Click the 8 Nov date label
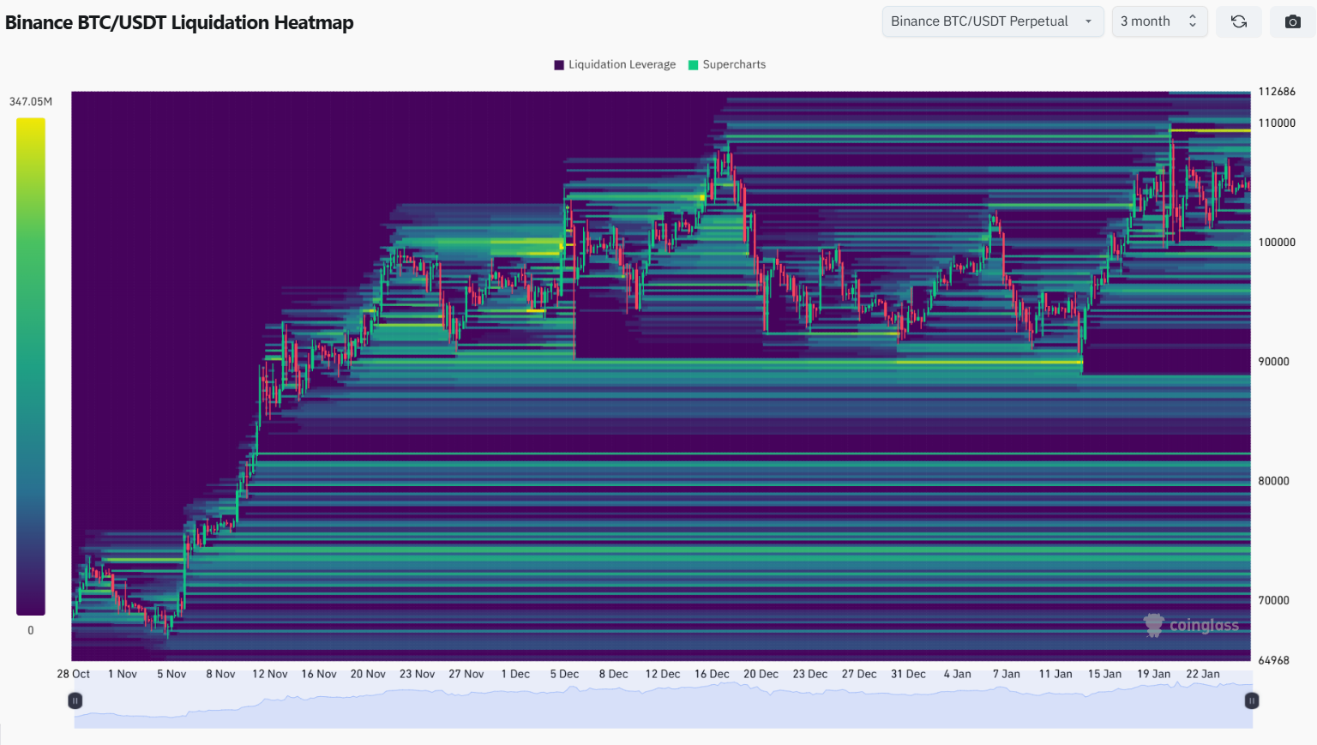Viewport: 1317px width, 745px height. tap(220, 674)
